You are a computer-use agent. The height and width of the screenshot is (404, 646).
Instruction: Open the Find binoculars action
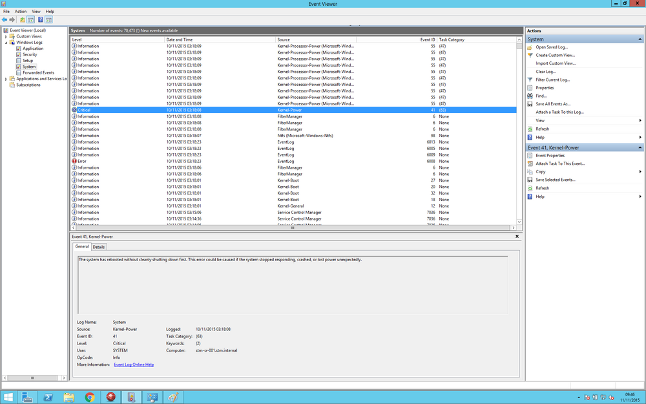click(541, 96)
